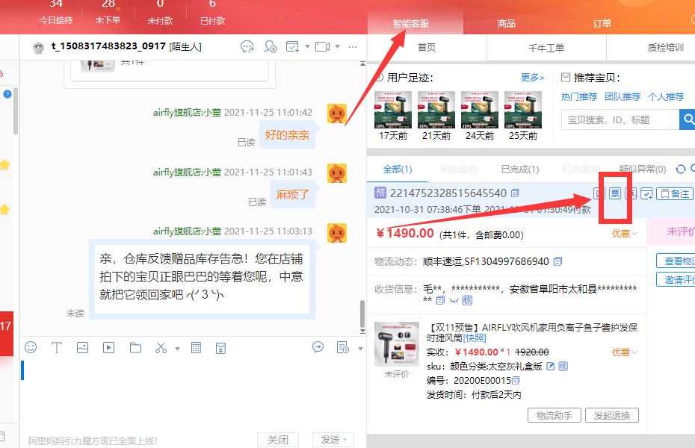Screen dimensions: 695x448
Task: Open footprint product viewed 21天前
Action: click(436, 110)
